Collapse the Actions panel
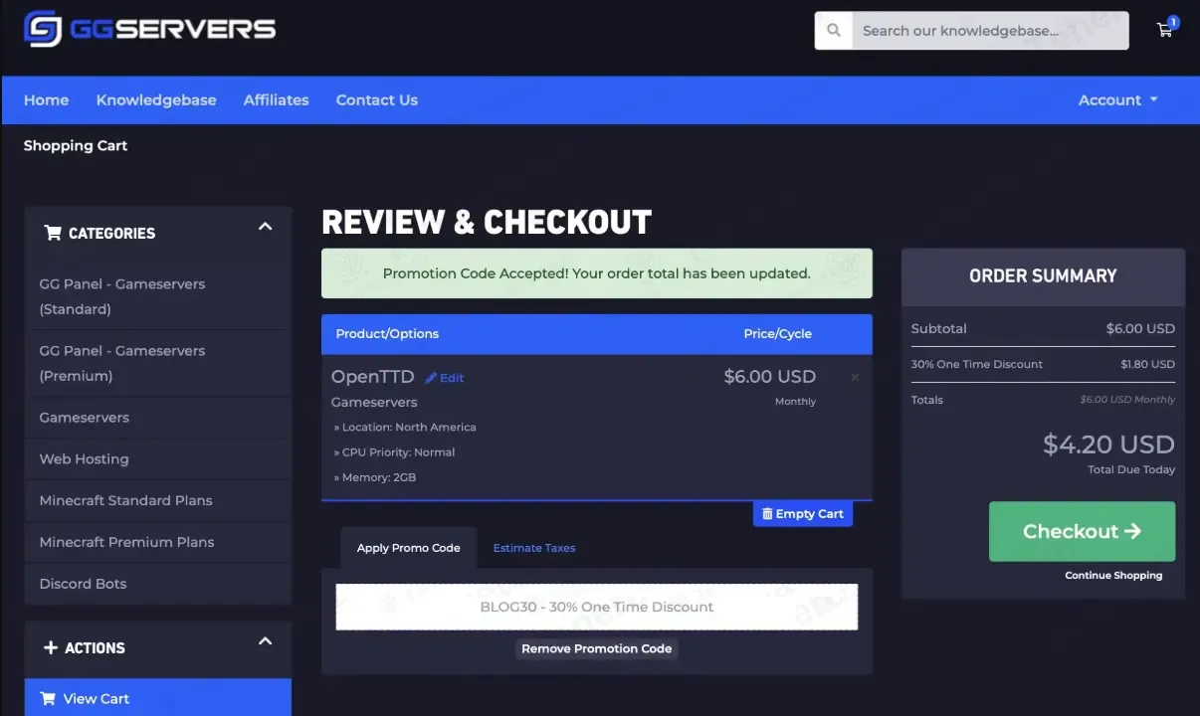Viewport: 1200px width, 716px height. (265, 641)
